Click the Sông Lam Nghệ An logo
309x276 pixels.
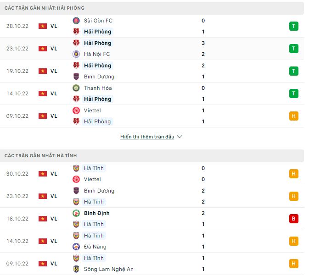click(76, 269)
